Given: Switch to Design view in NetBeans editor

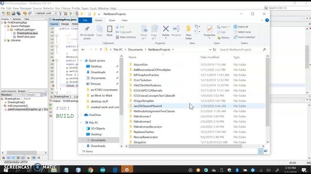Looking at the screenshot, I should [x=65, y=24].
